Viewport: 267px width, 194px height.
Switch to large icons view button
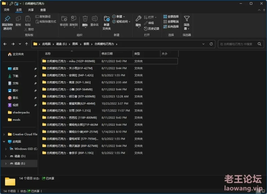point(263,191)
